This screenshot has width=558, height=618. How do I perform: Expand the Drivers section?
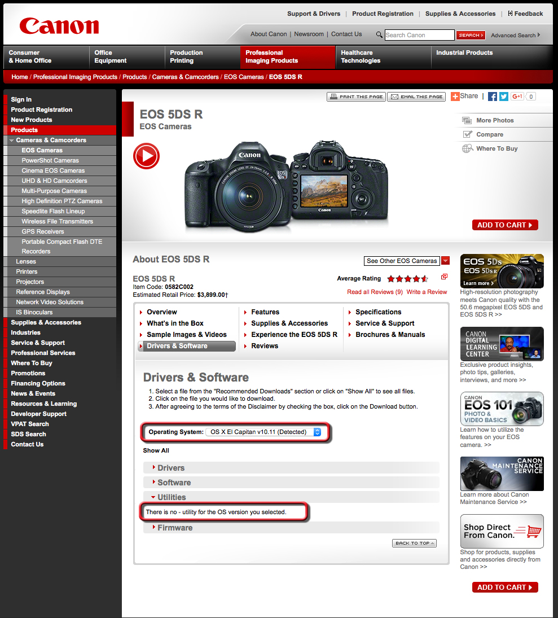pos(291,468)
